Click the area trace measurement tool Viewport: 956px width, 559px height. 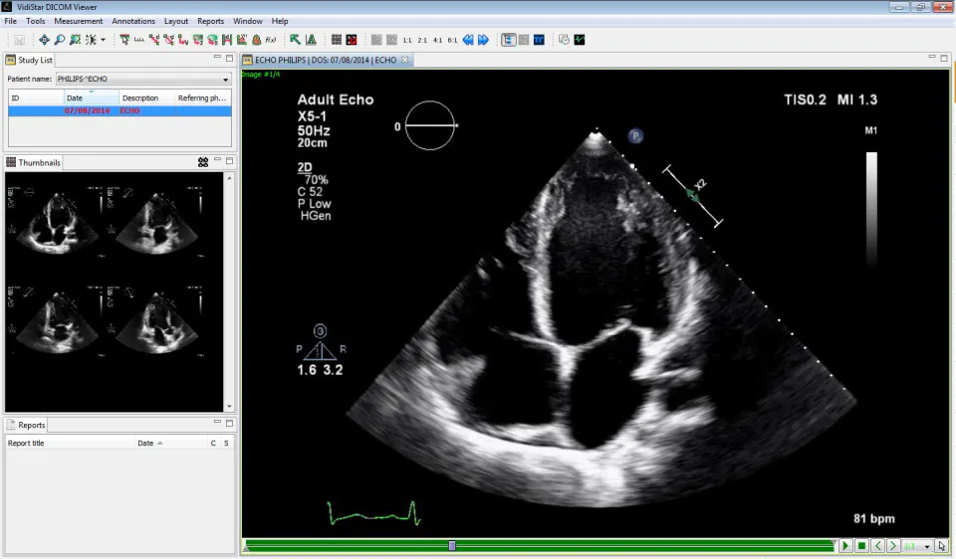[x=212, y=40]
